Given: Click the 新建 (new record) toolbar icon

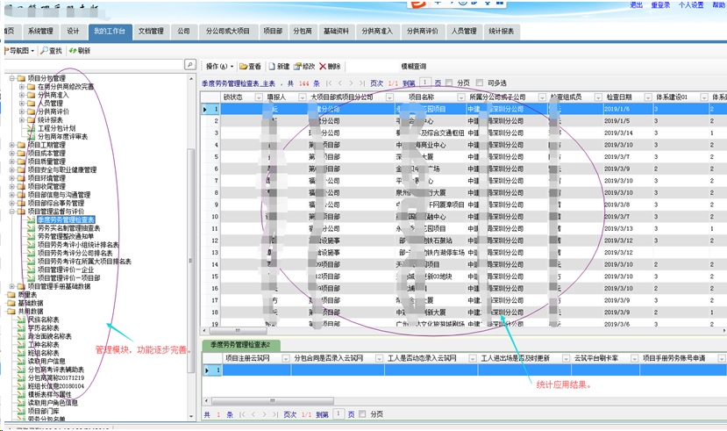Looking at the screenshot, I should click(x=272, y=66).
